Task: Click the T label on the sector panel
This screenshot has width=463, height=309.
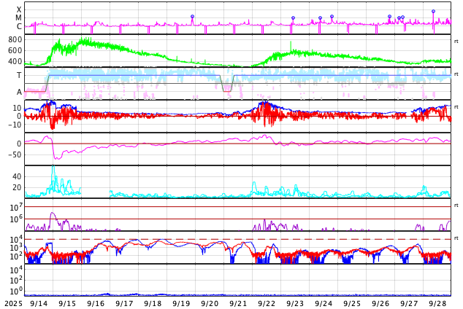Action: [19, 75]
